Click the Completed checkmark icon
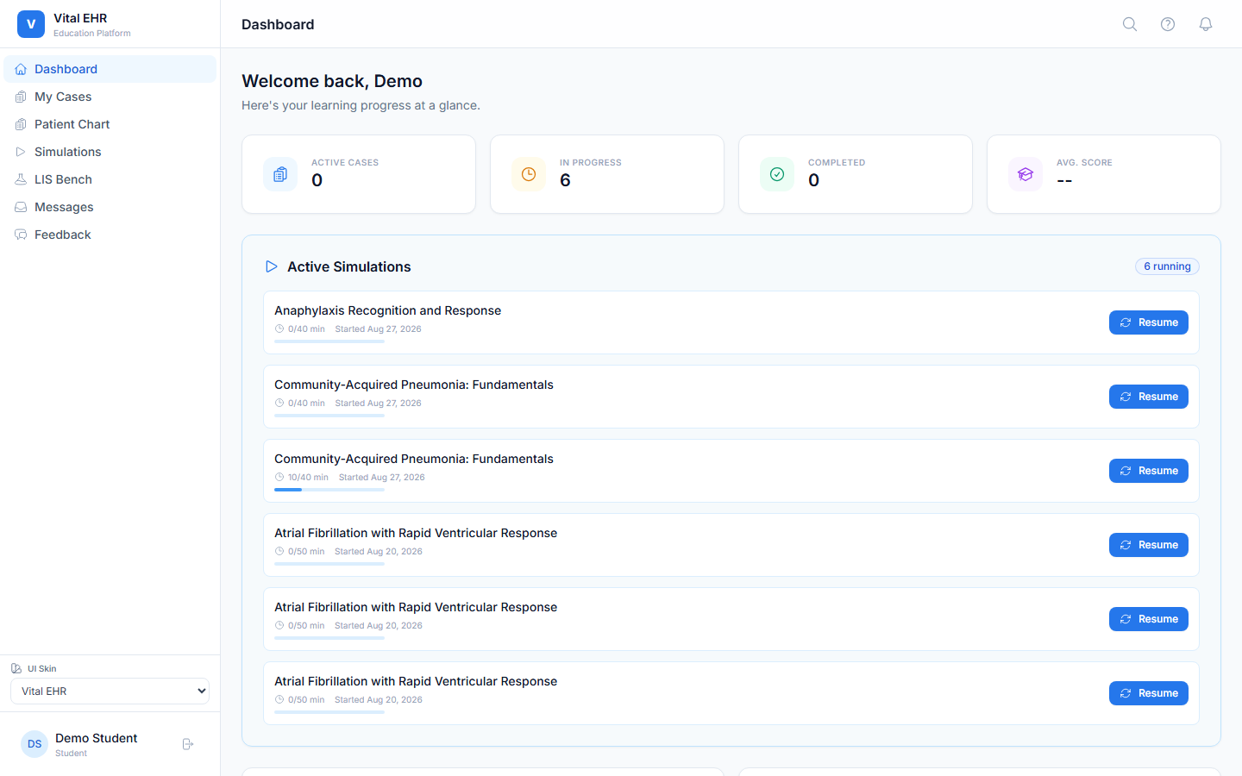The height and width of the screenshot is (776, 1242). click(x=777, y=174)
